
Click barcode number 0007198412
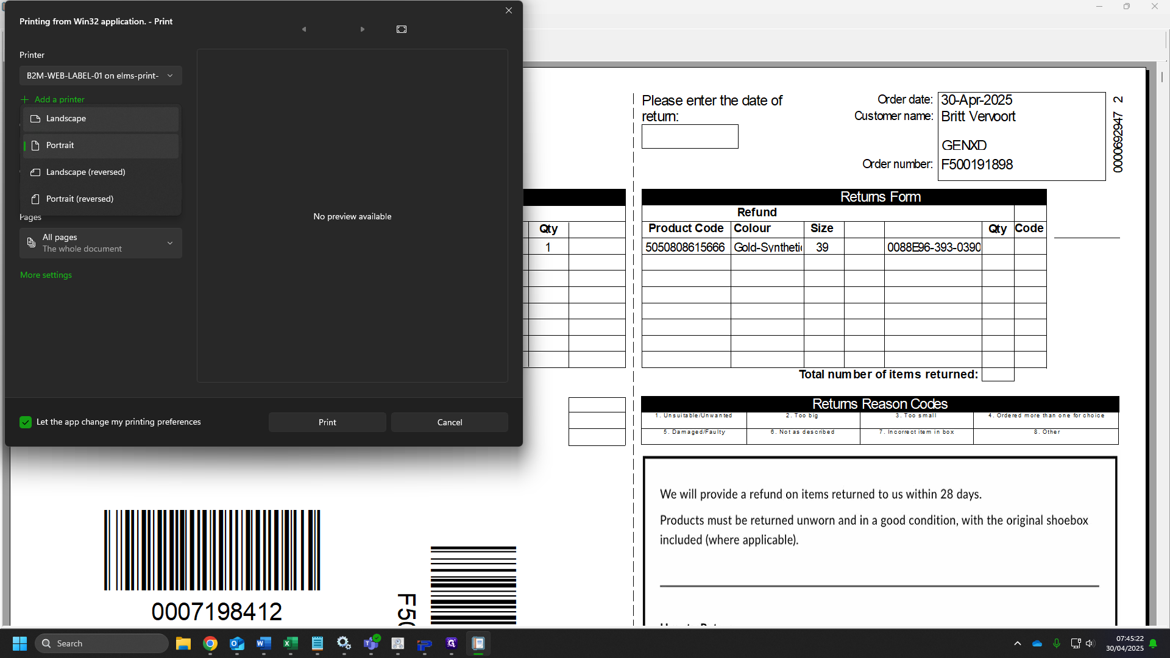click(x=217, y=612)
